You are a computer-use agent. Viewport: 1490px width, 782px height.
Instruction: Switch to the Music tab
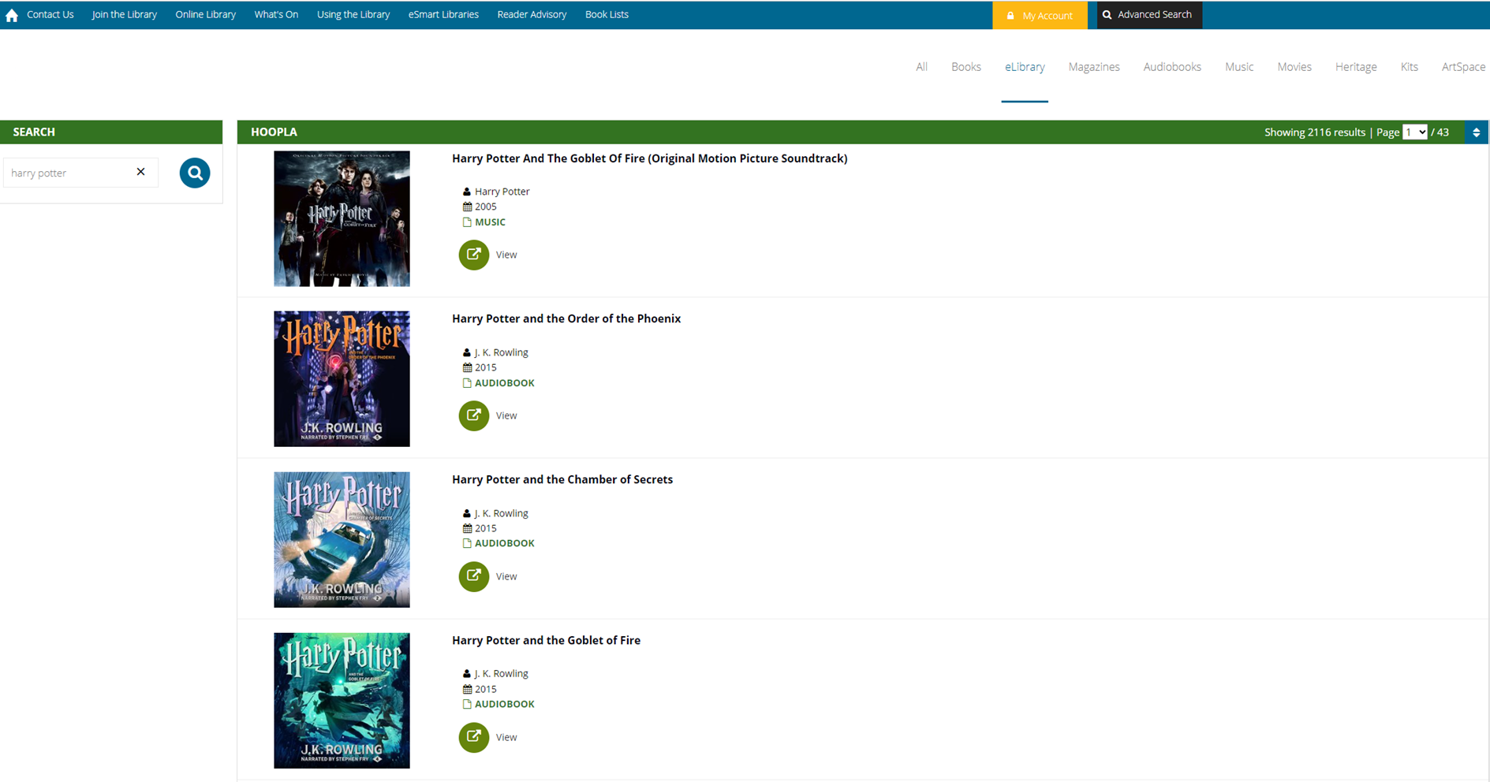pyautogui.click(x=1239, y=67)
